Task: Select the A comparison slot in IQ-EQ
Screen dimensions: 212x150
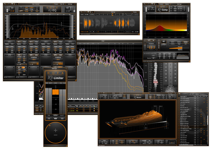Action: point(12,4)
